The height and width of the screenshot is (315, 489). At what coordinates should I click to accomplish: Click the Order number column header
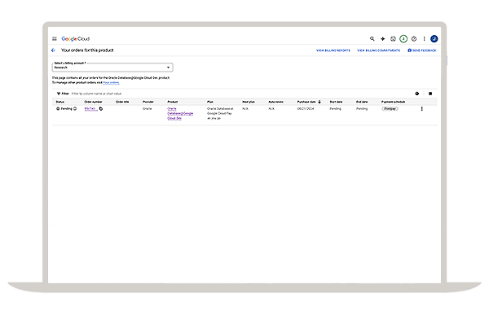pyautogui.click(x=93, y=102)
